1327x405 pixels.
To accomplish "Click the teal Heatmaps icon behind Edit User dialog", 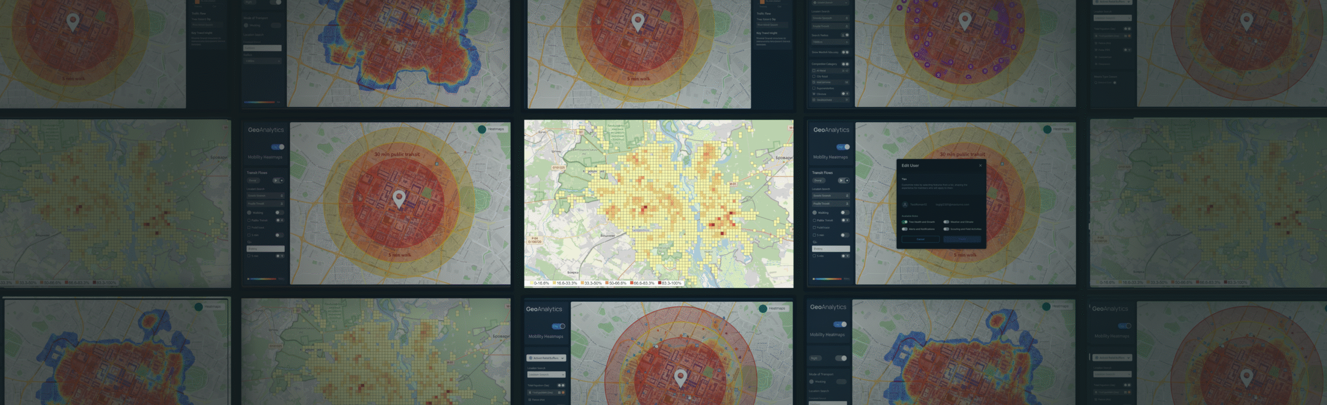I will point(1047,129).
